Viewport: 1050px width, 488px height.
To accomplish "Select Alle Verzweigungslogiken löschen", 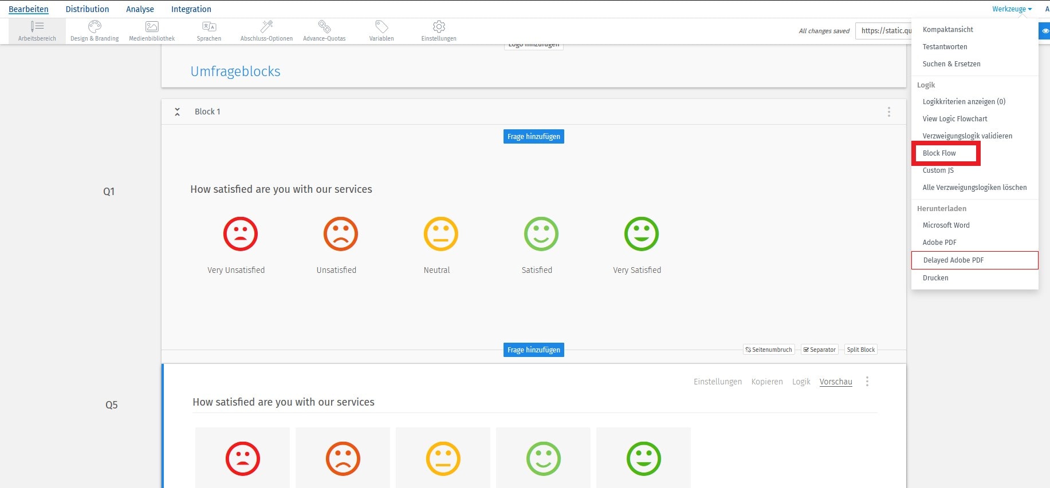I will (975, 188).
